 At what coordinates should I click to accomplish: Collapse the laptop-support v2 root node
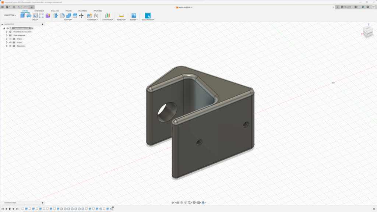point(4,28)
